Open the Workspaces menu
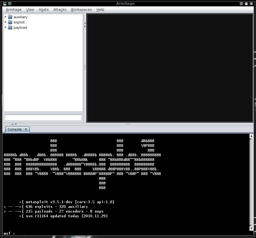 [81, 10]
